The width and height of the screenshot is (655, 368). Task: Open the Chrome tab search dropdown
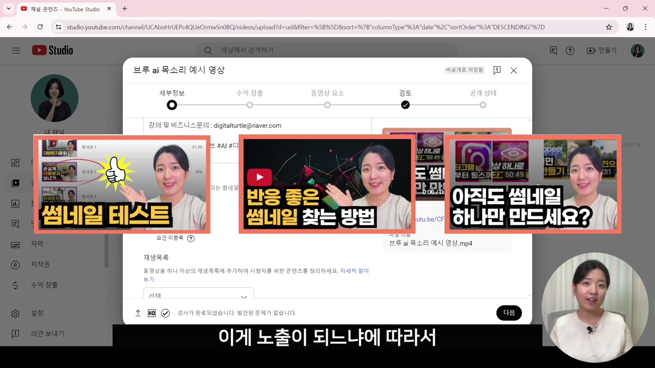pyautogui.click(x=9, y=9)
